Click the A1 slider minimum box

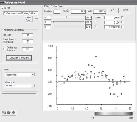47,27
